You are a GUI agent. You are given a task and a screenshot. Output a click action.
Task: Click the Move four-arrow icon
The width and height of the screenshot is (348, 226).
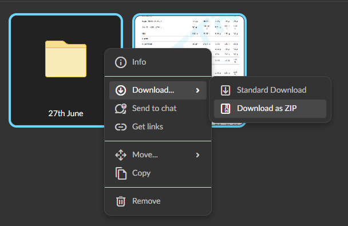[121, 155]
